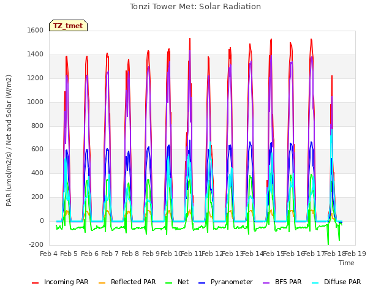The height and width of the screenshot is (294, 392).
Task: Click the 1200 y-axis tick label
Action: (x=36, y=78)
